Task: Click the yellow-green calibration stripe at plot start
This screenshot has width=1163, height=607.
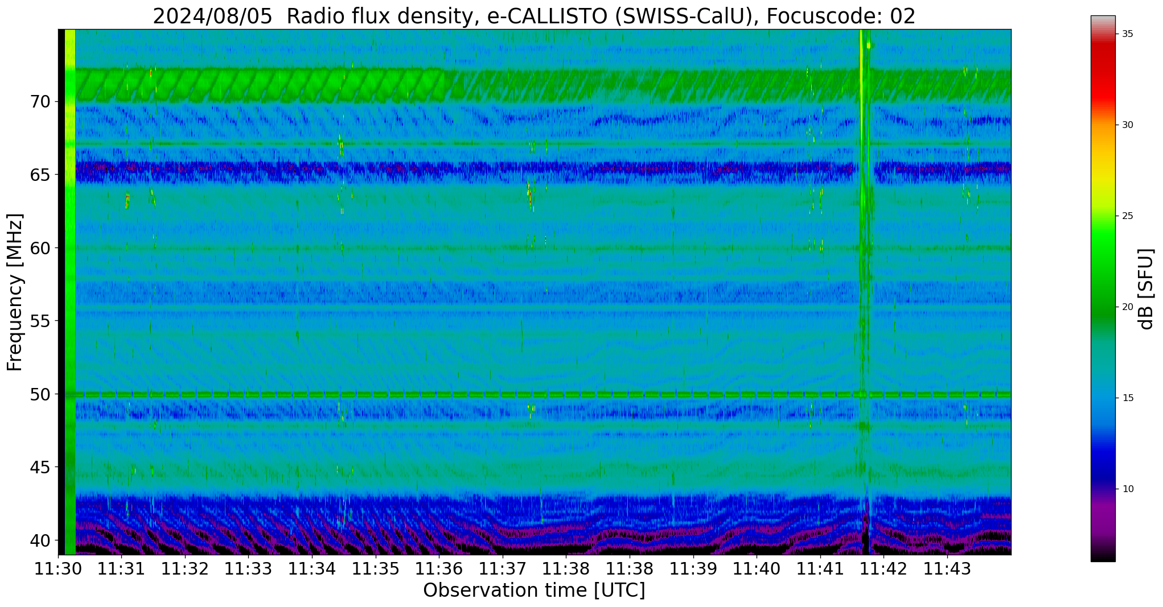Action: click(x=70, y=292)
